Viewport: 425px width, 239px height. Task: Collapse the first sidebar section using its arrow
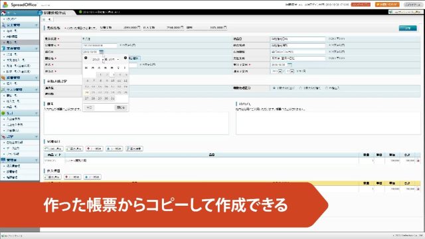coord(36,25)
